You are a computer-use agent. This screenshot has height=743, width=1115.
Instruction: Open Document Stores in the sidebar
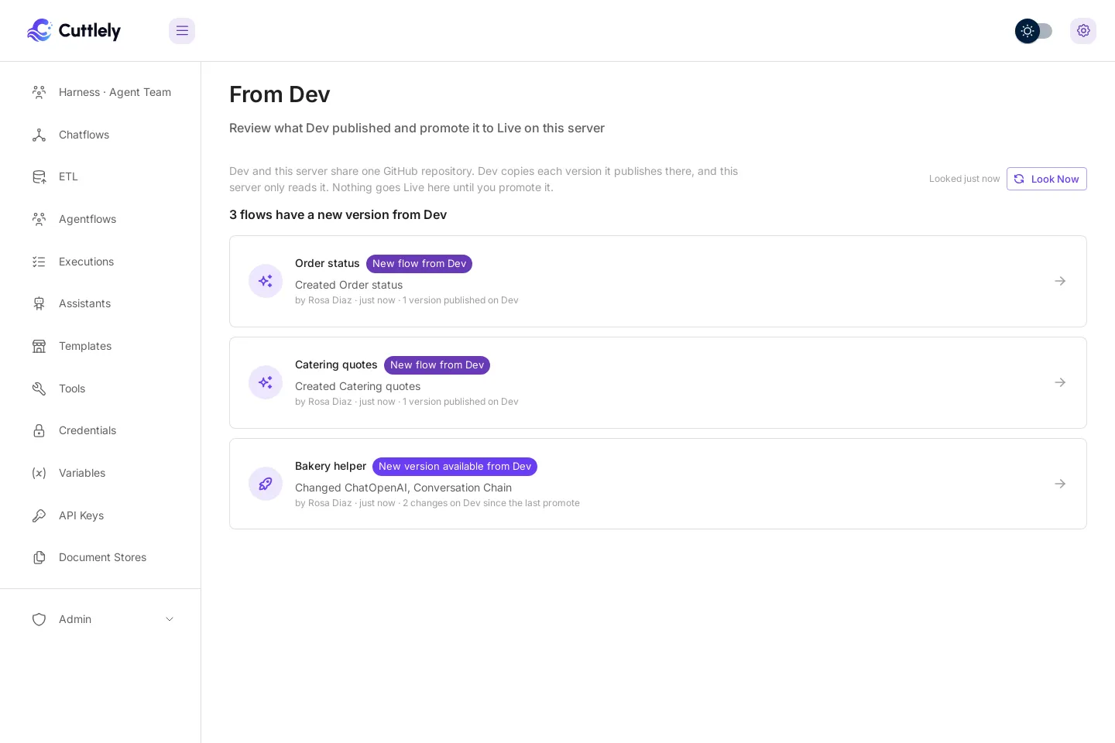pyautogui.click(x=101, y=557)
